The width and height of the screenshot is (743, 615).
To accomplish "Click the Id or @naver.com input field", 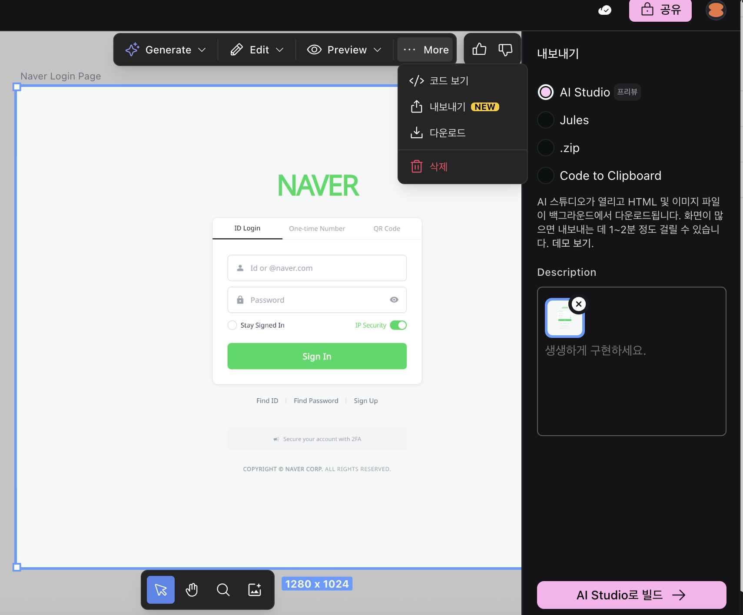I will point(317,268).
